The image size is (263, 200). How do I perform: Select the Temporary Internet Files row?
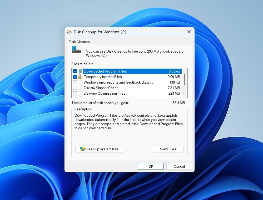[x=127, y=77]
